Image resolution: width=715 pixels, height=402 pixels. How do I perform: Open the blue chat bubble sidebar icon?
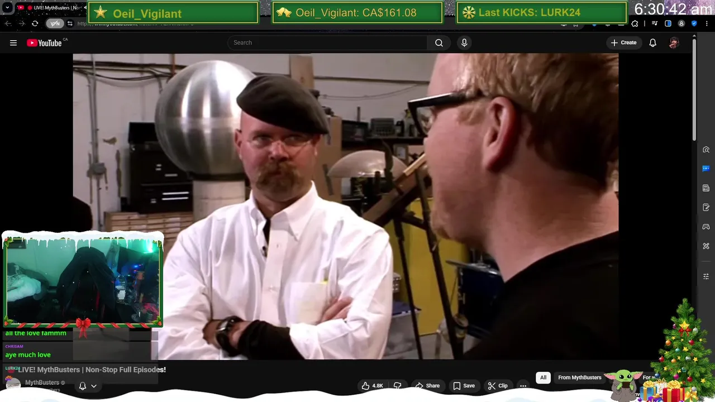tap(706, 169)
